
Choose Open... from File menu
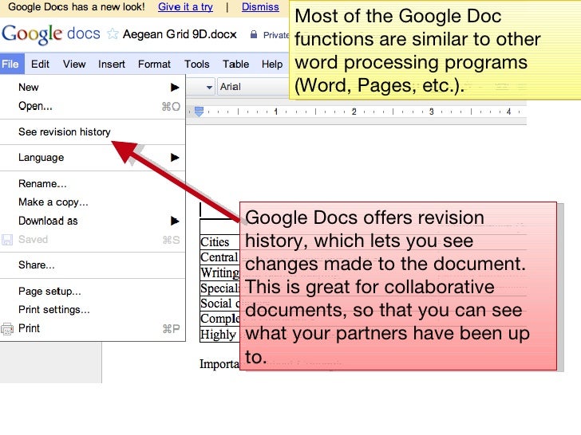(x=93, y=106)
